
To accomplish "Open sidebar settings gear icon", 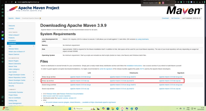I will tap(3, 62).
